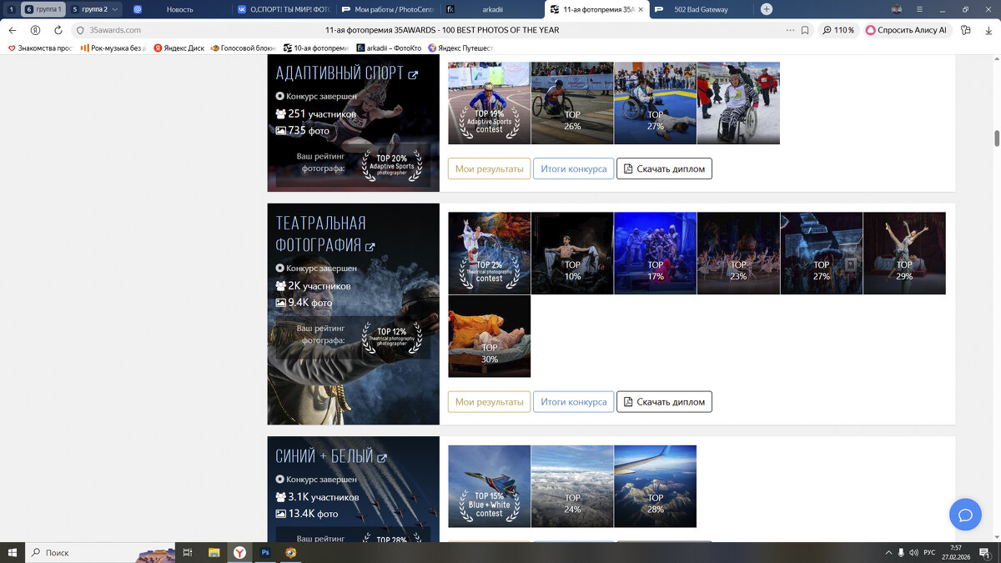
Task: Open the Photoshop icon in the taskbar
Action: pyautogui.click(x=264, y=552)
